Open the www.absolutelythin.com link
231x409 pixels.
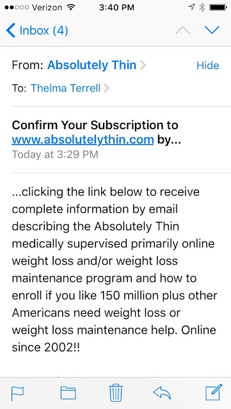pos(83,140)
